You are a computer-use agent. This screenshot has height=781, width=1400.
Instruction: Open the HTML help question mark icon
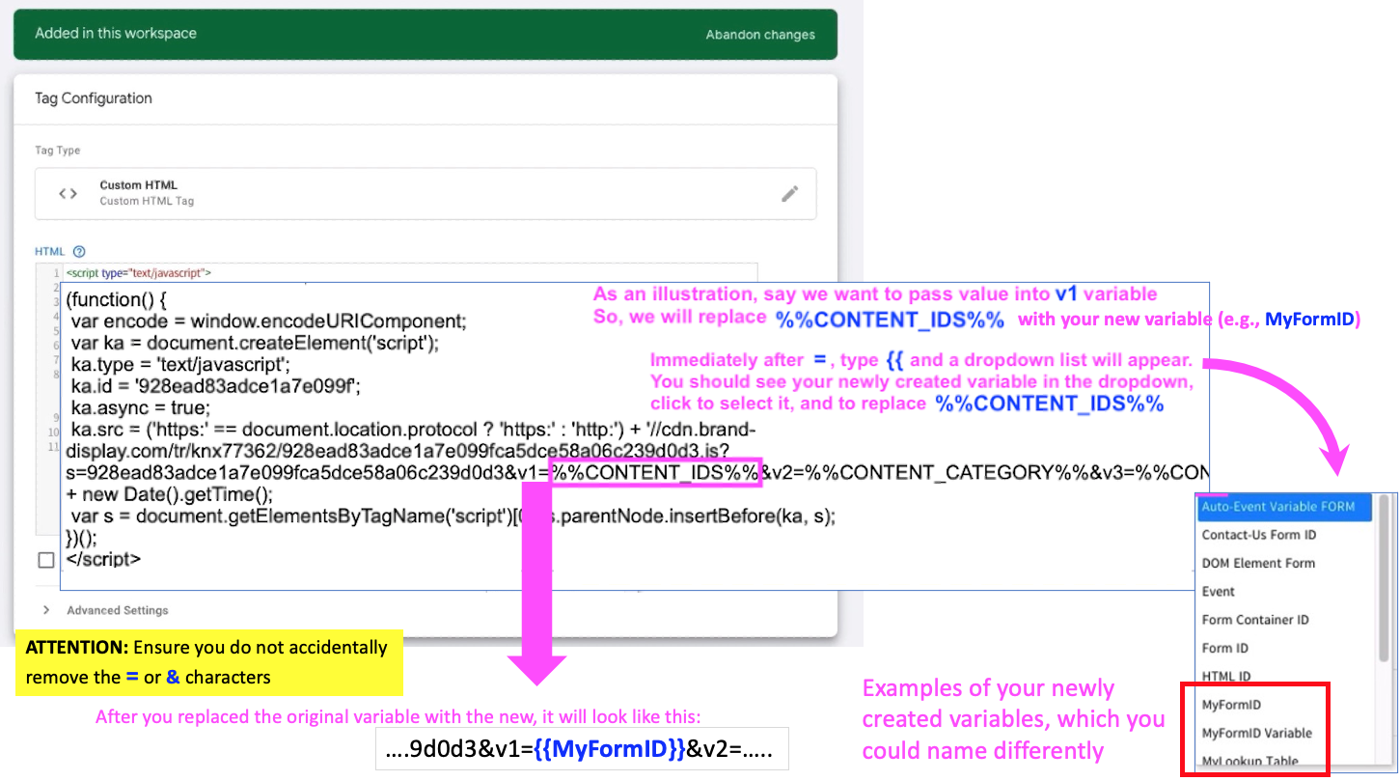click(x=79, y=252)
